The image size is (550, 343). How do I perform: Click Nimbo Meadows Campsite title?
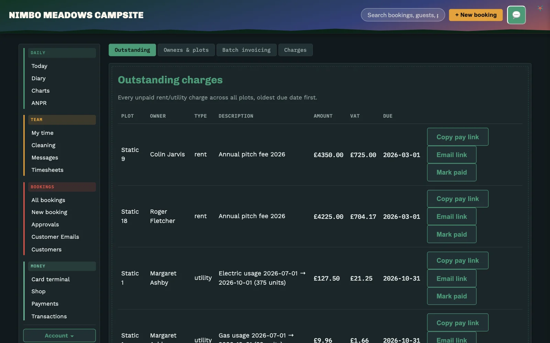click(76, 15)
